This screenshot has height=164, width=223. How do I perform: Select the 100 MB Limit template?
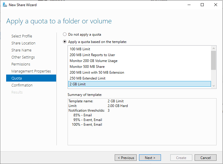[80, 49]
